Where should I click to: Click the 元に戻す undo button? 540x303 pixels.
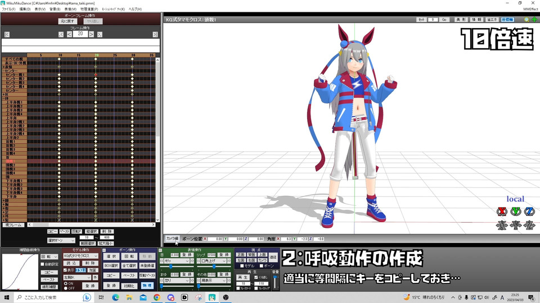pyautogui.click(x=67, y=21)
